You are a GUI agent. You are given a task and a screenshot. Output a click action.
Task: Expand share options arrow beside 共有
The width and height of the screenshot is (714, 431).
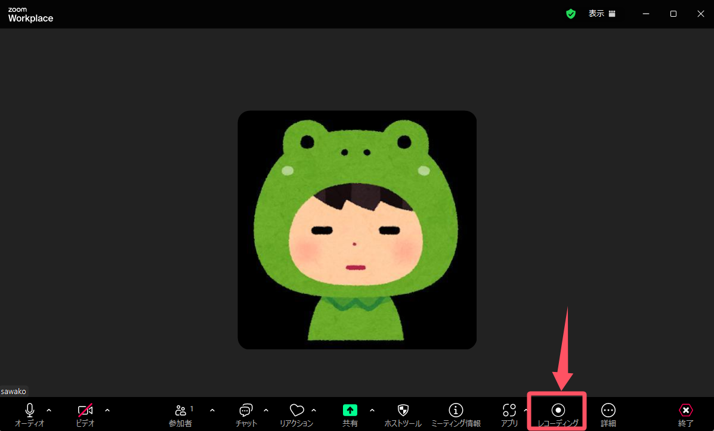click(x=372, y=410)
